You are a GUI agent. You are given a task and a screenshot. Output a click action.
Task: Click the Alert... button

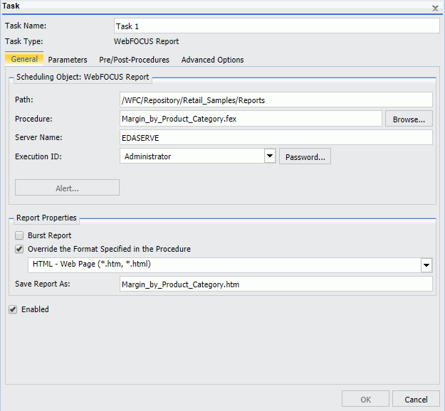click(67, 188)
